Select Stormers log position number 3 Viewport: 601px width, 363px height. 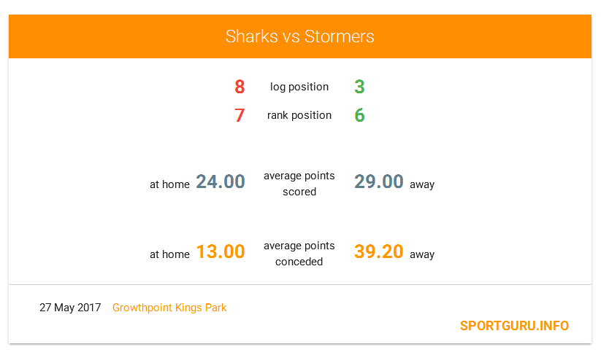pyautogui.click(x=359, y=87)
